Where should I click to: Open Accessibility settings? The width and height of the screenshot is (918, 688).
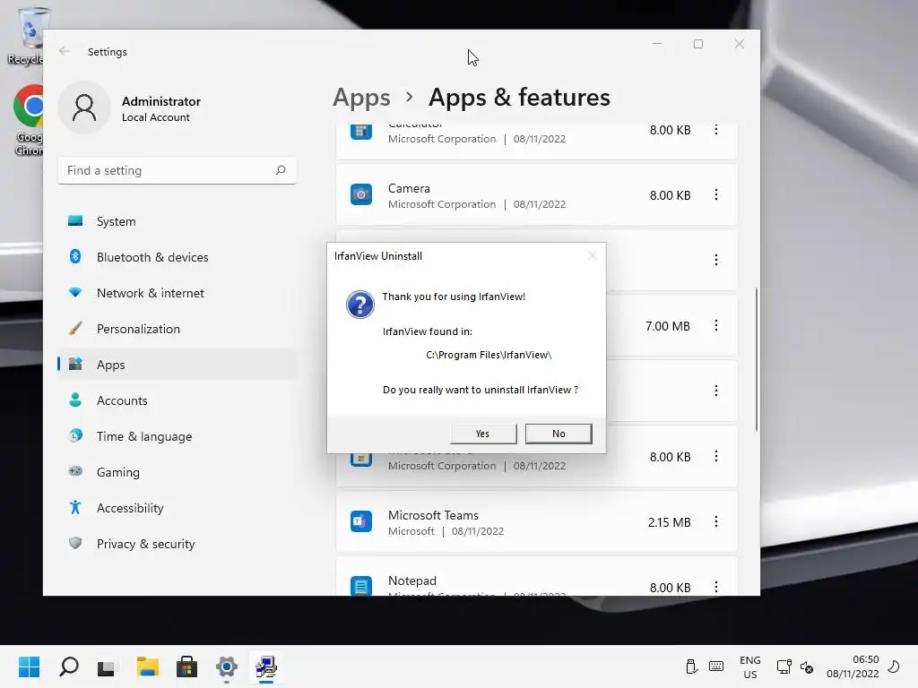[177, 508]
